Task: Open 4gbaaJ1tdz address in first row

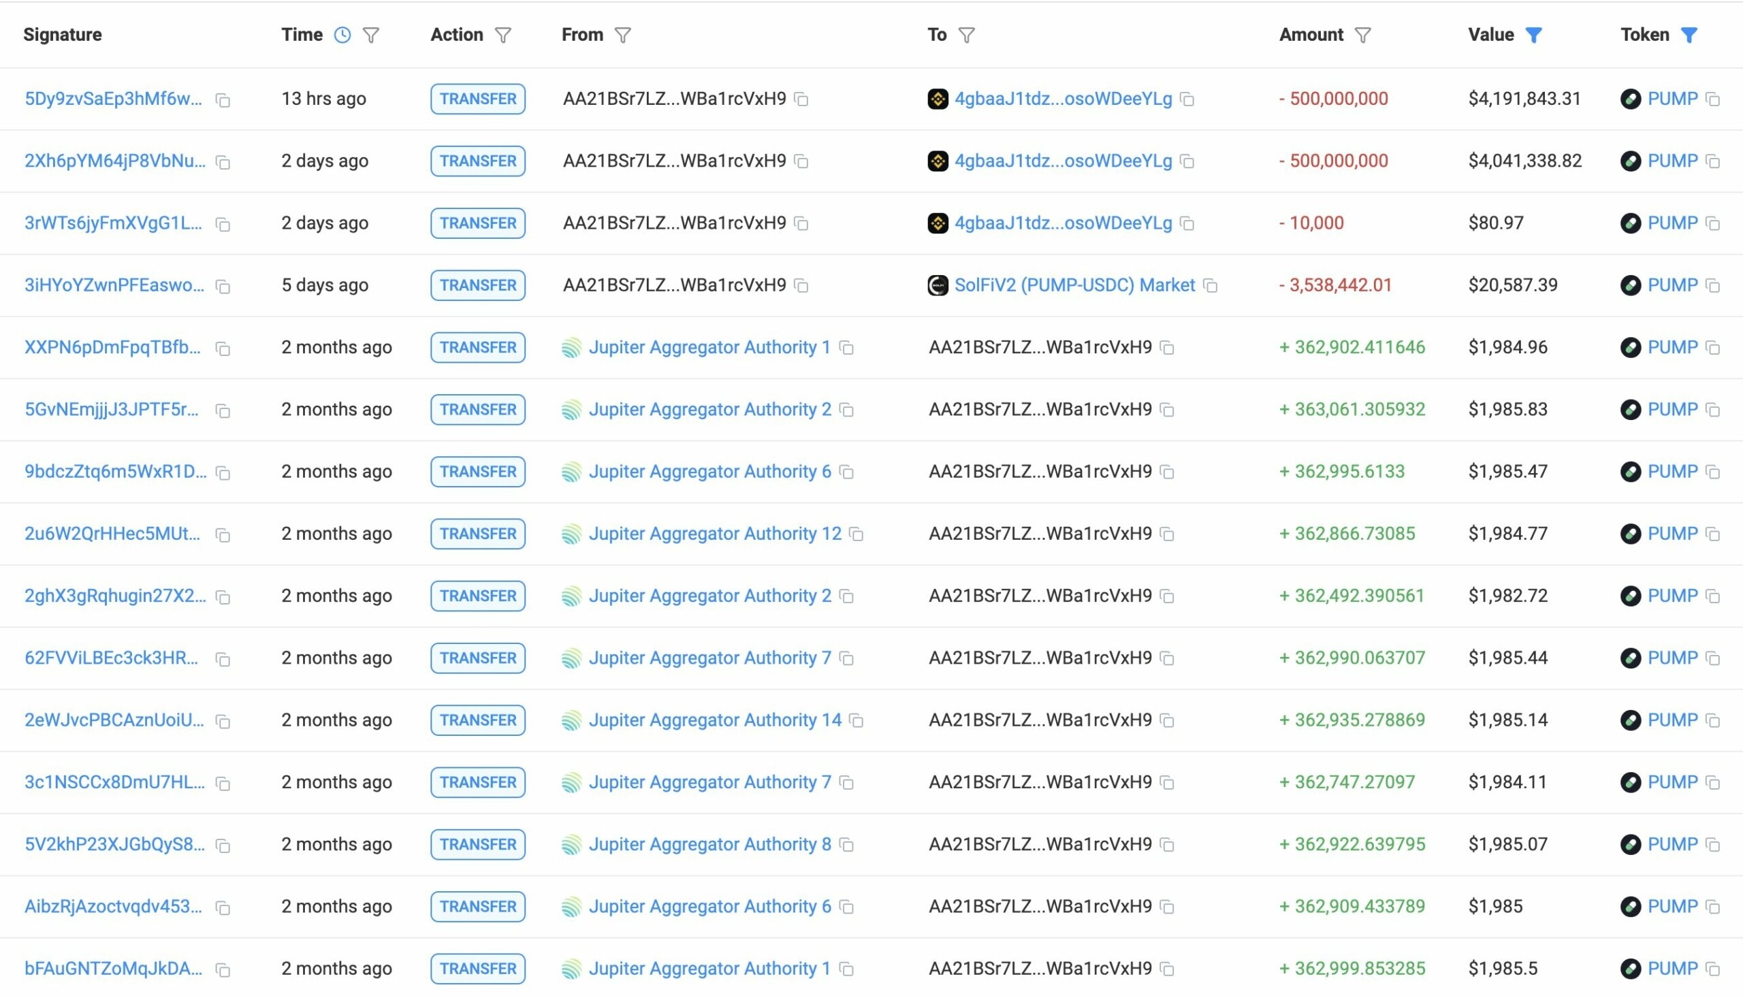Action: [x=1062, y=99]
